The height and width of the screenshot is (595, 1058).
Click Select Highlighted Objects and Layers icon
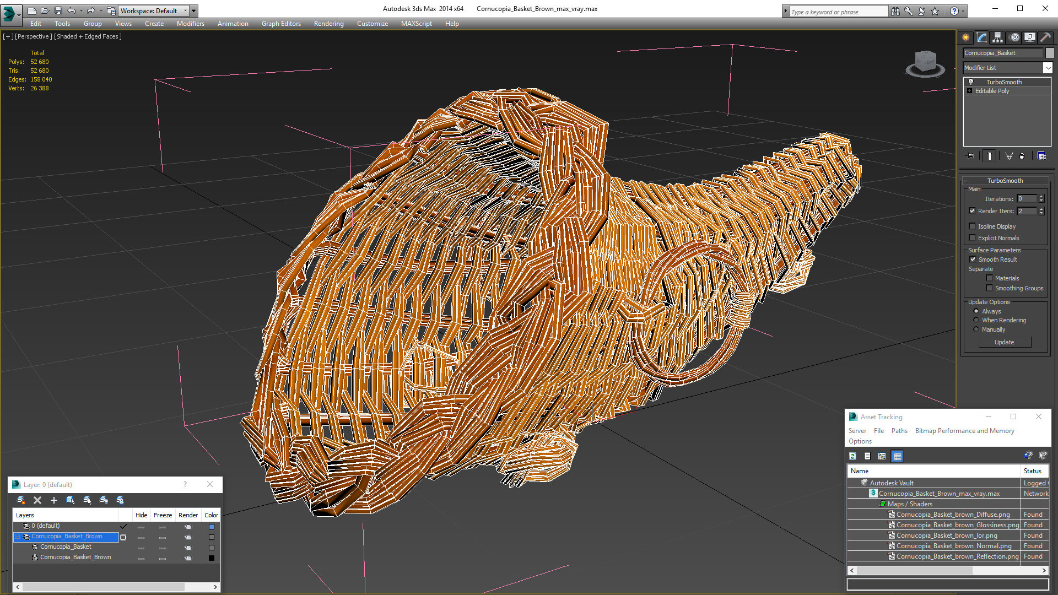(71, 500)
